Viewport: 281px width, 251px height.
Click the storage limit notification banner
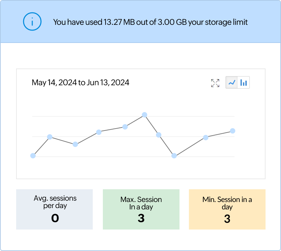coord(140,21)
